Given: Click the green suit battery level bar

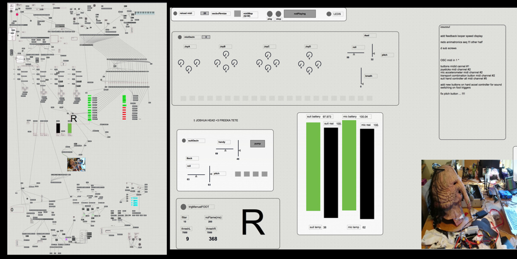Looking at the screenshot, I should 313,166.
